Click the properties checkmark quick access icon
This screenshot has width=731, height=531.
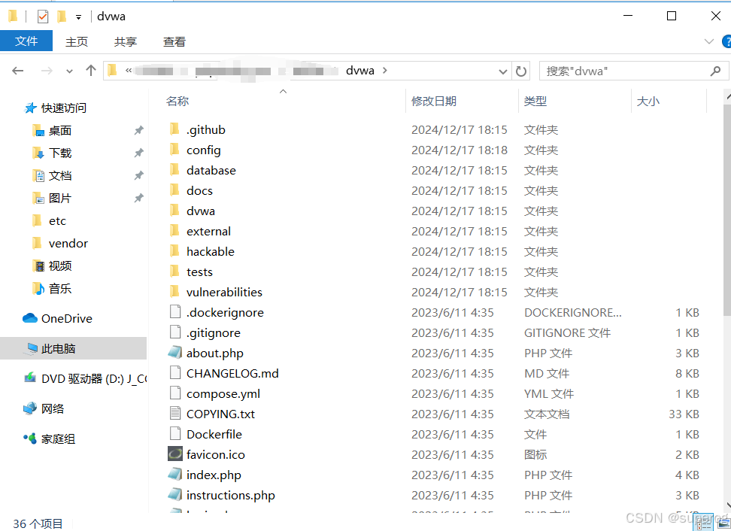click(x=42, y=17)
